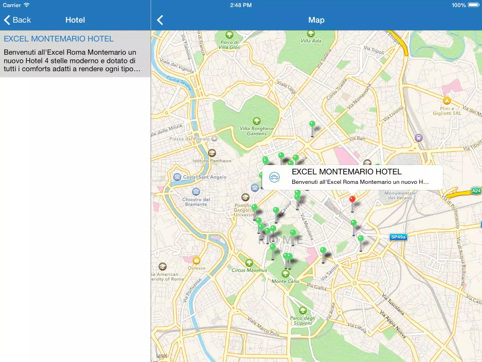Tap the American University of Rome icon

pyautogui.click(x=162, y=267)
